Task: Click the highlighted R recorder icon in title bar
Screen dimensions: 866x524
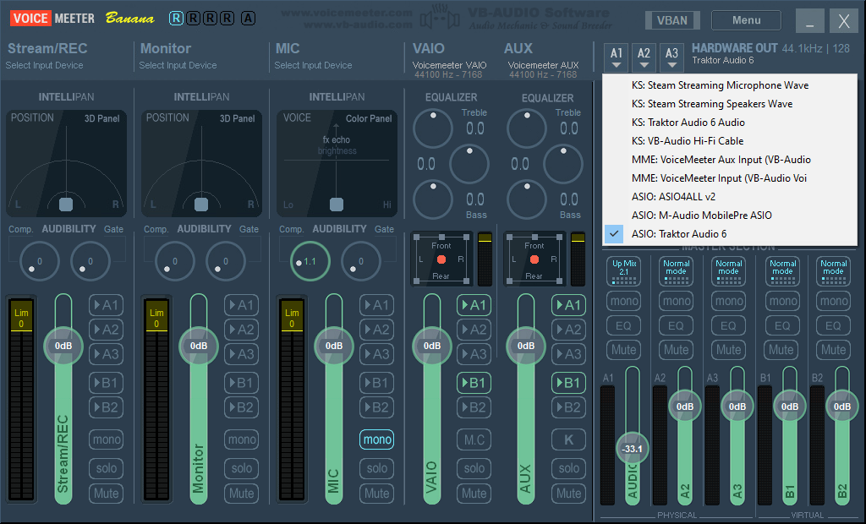Action: [176, 19]
